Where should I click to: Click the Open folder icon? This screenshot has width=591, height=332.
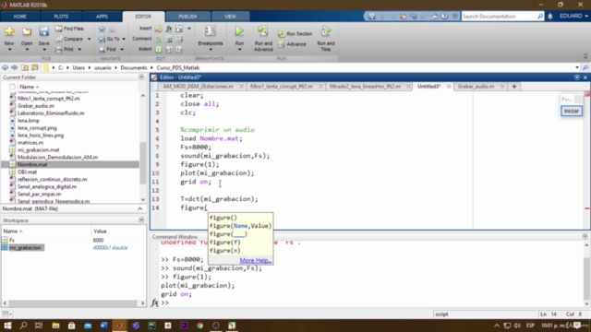pos(27,31)
